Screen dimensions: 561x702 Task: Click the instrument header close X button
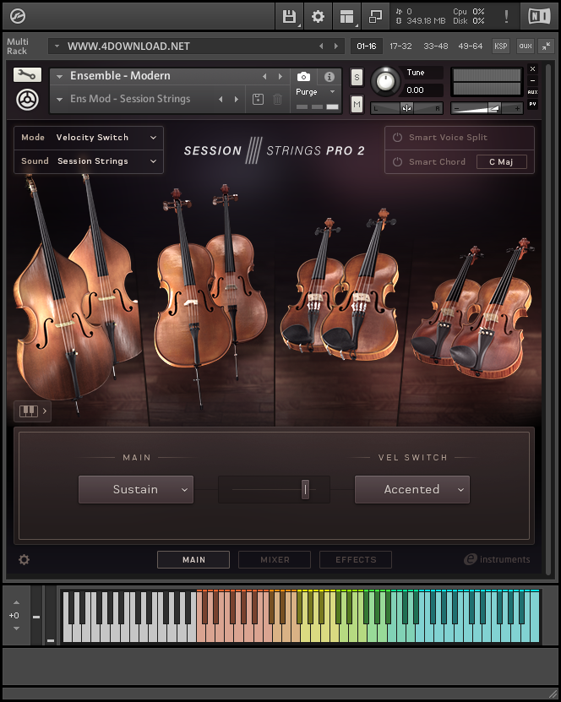point(532,69)
